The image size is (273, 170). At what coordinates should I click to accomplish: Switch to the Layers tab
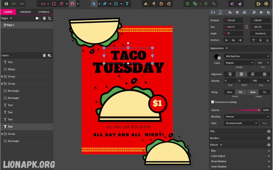point(8,12)
